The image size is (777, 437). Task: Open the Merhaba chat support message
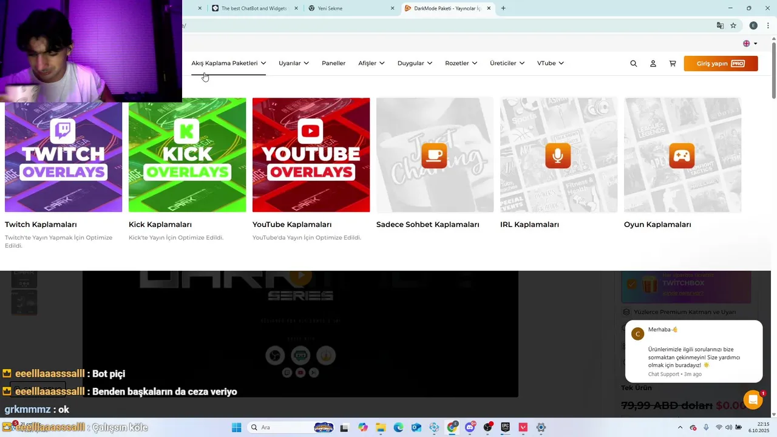coord(694,351)
